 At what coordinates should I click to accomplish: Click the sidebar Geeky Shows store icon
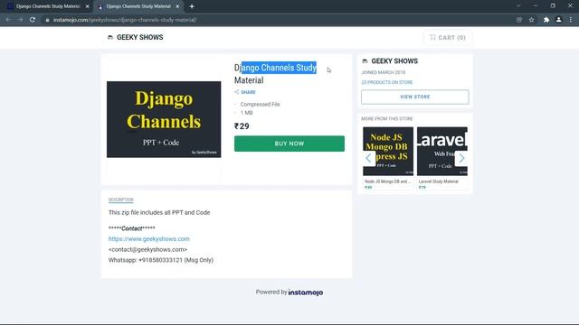pos(365,61)
